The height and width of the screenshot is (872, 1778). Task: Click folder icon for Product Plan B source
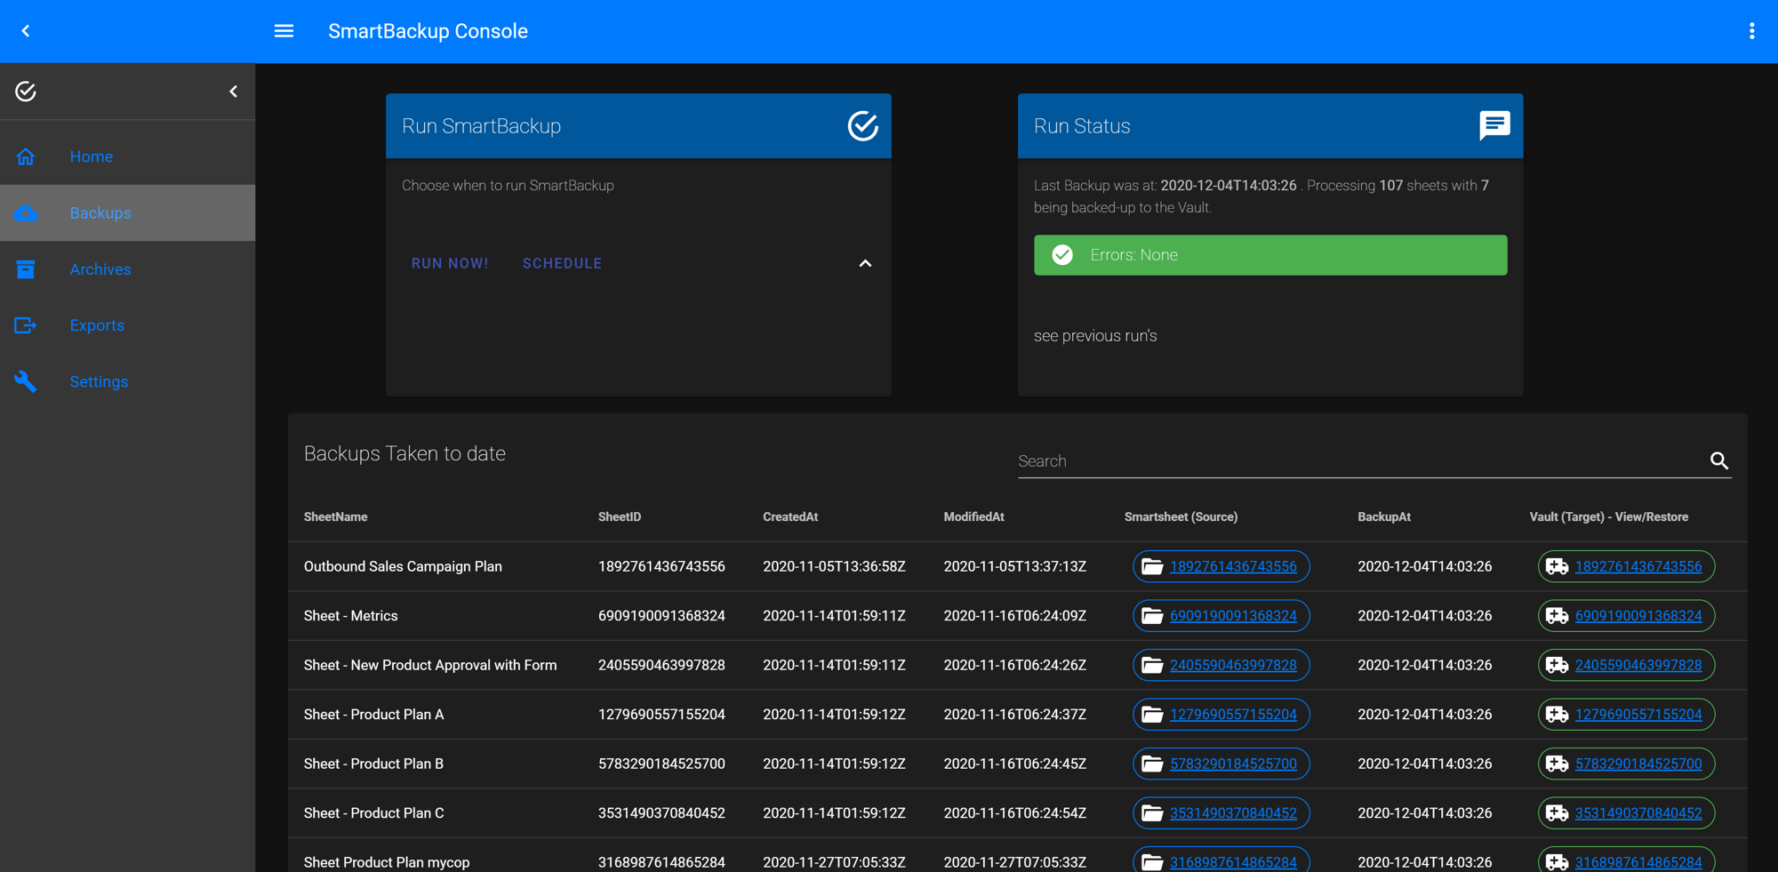click(x=1152, y=764)
